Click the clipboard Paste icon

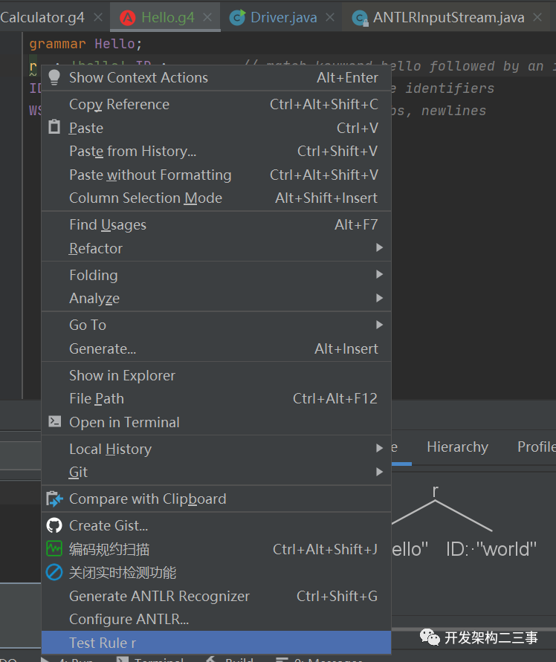[54, 127]
